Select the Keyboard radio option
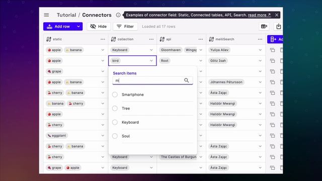 (x=115, y=122)
